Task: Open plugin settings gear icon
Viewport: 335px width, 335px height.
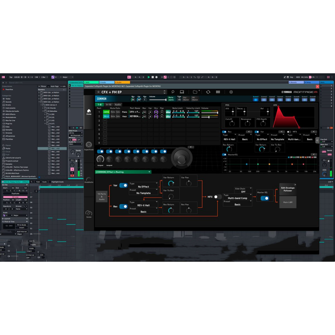Action: 231,92
